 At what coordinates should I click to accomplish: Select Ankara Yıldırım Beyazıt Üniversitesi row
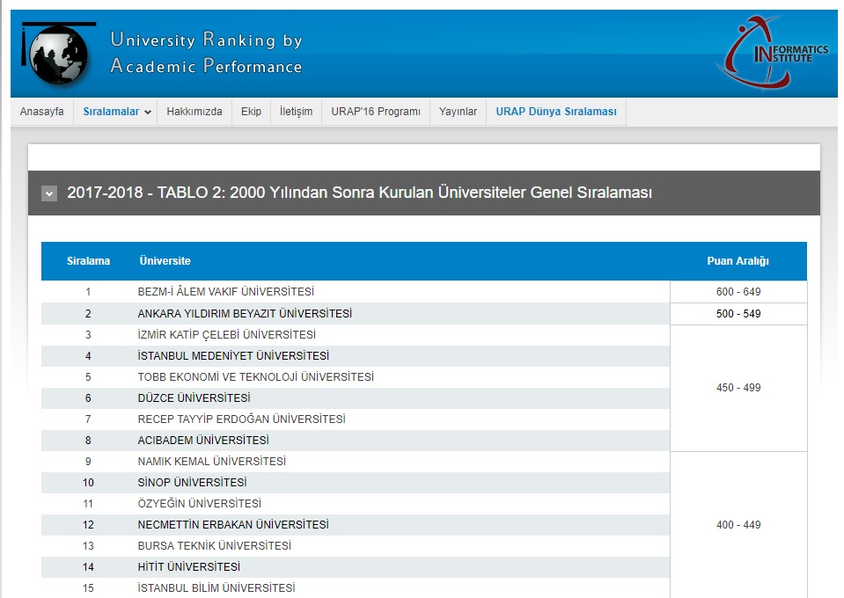[245, 314]
